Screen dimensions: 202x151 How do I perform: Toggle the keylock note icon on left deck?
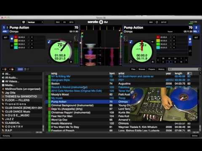[49, 42]
